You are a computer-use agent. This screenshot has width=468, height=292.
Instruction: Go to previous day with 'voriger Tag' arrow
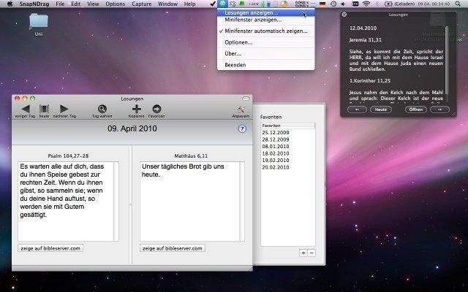click(25, 109)
